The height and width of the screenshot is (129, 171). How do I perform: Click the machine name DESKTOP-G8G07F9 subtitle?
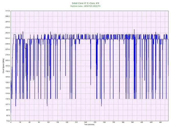[x=86, y=6]
